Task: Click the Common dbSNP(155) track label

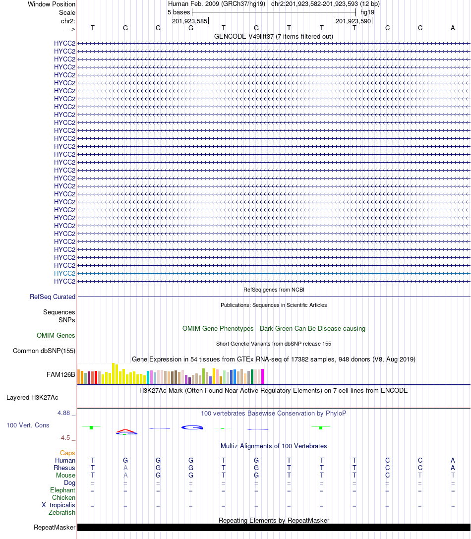Action: tap(44, 351)
